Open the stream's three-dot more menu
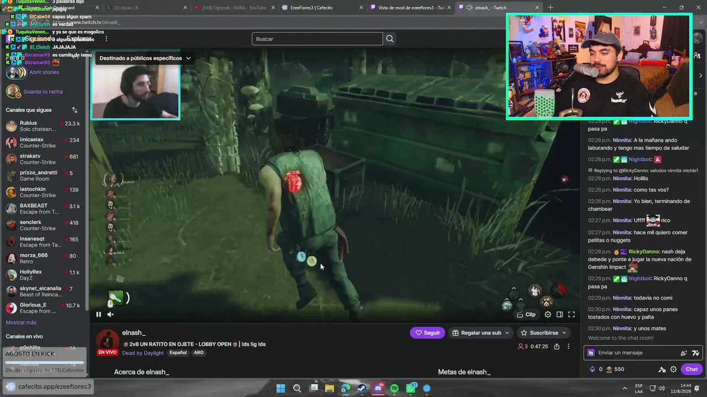 point(568,346)
